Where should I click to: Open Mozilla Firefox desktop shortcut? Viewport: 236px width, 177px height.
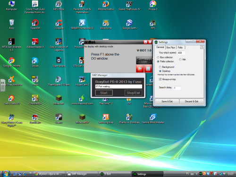[x=106, y=6]
